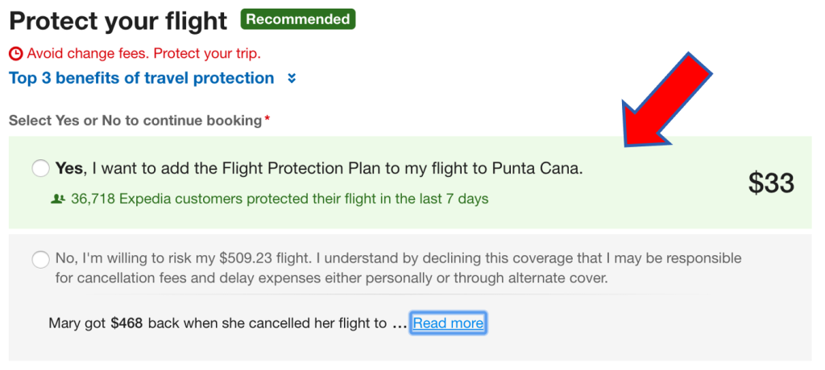Click the Yes, add Flight Protection Plan label
The image size is (825, 370).
(x=318, y=169)
